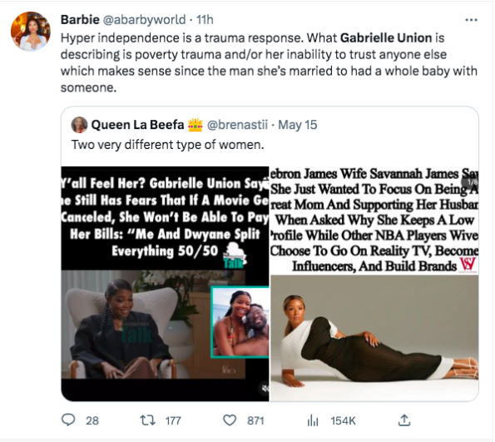This screenshot has height=442, width=495.
Task: Open the view analytics bar icon
Action: [313, 420]
